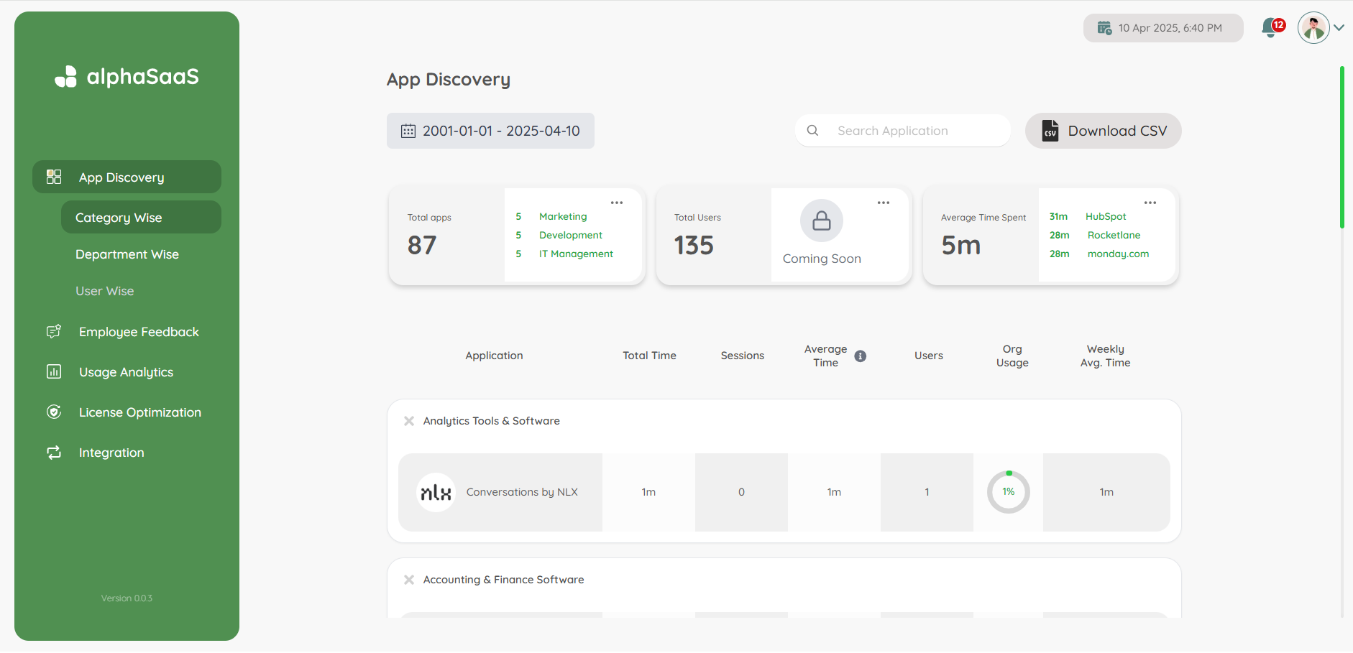
Task: Open the user profile avatar
Action: tap(1313, 28)
